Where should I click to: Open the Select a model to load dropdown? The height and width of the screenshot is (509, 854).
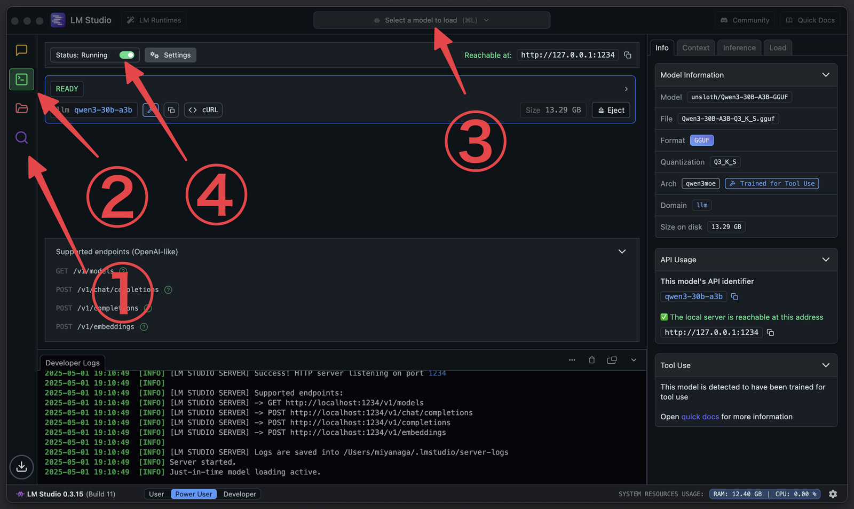pyautogui.click(x=432, y=20)
